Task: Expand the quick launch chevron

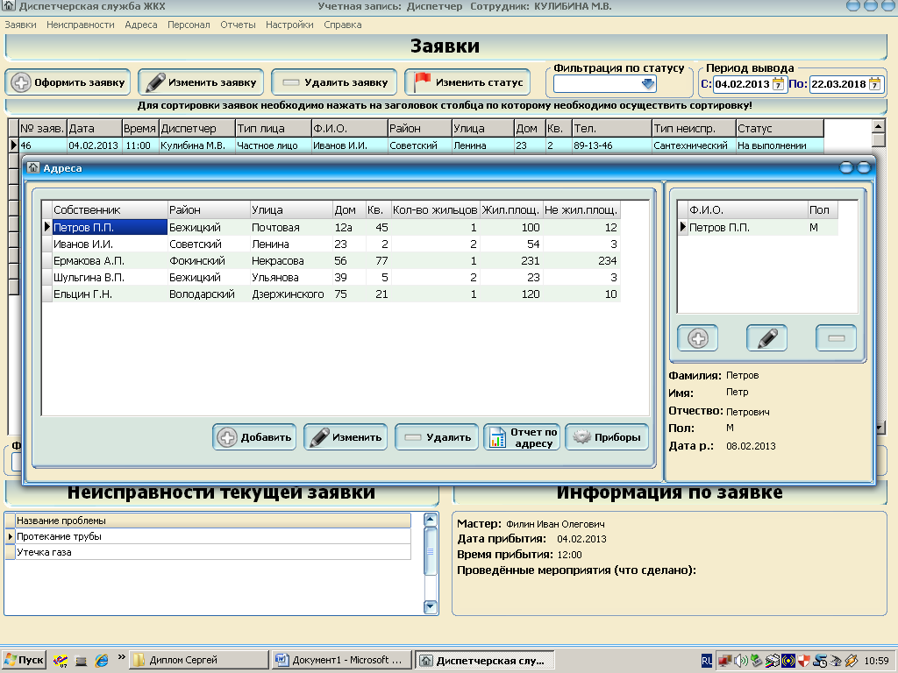Action: click(121, 657)
